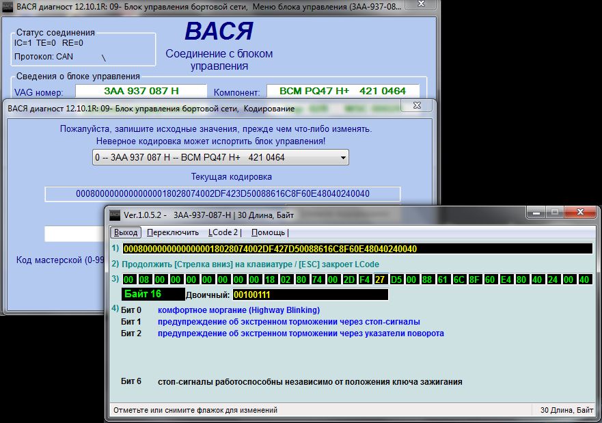
Task: Select byte cell 74
Action: pos(317,279)
